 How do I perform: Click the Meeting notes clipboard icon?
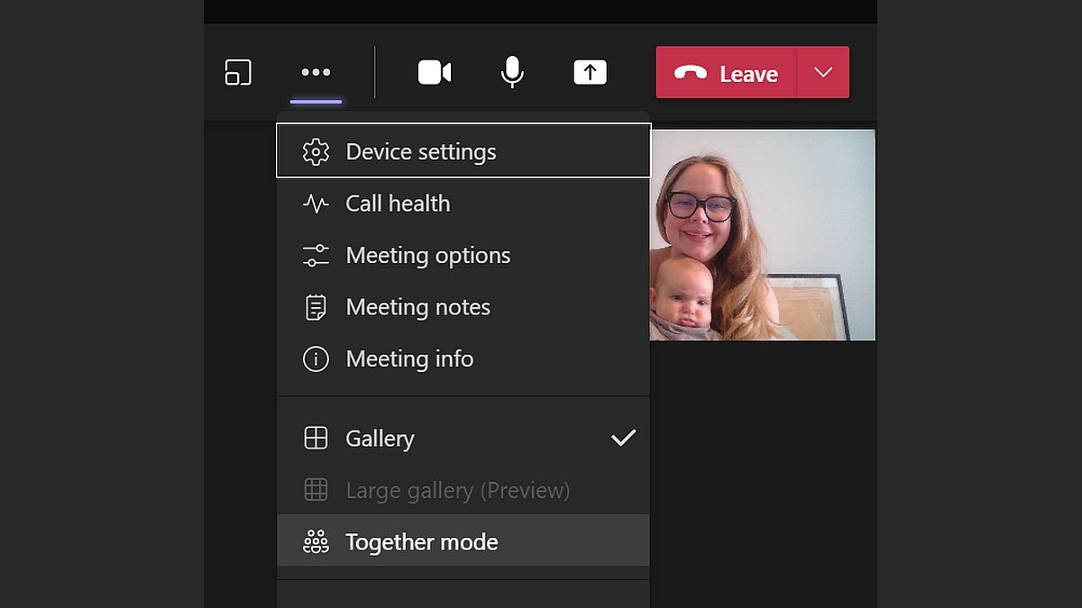coord(316,306)
